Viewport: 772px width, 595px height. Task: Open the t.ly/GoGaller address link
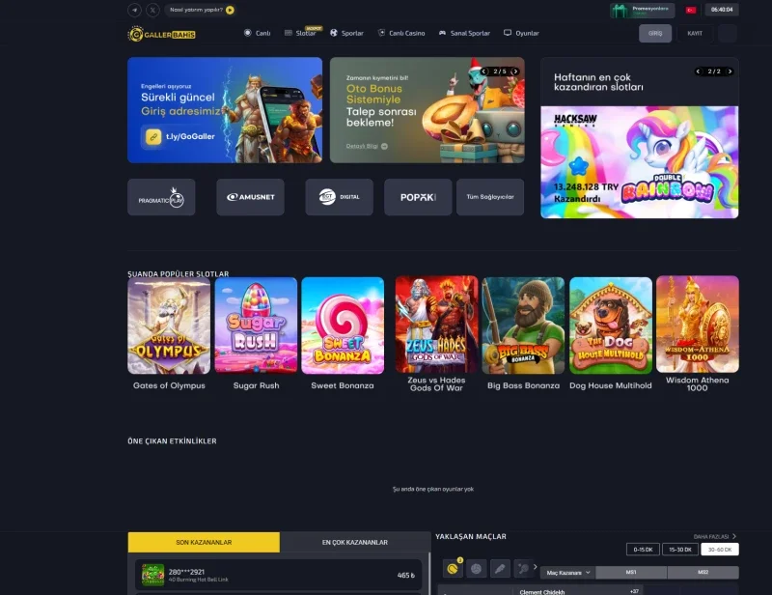(180, 136)
